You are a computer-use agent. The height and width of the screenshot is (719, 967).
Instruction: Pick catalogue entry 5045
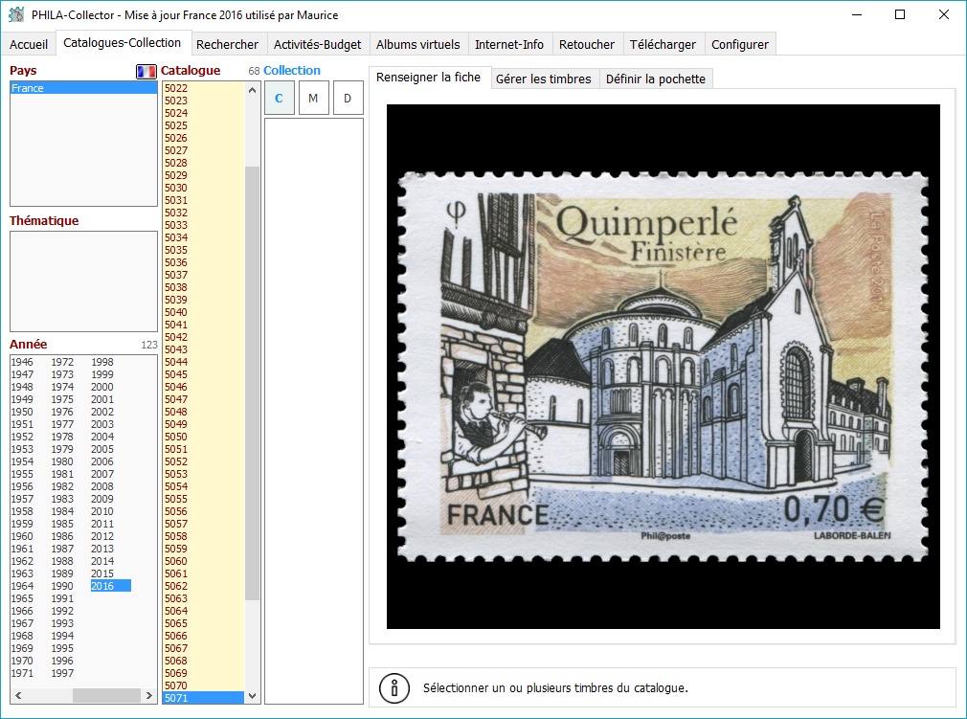click(204, 374)
